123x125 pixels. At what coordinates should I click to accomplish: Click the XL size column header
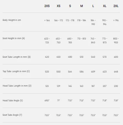coord(105,6)
